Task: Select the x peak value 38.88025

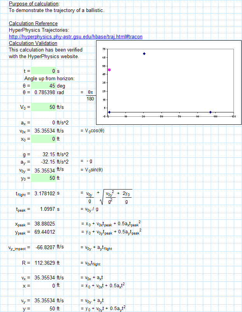Action: pyautogui.click(x=45, y=224)
